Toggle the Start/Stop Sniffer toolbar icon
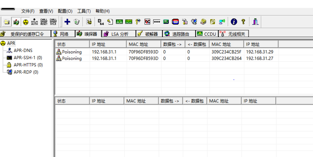 (x=16, y=22)
